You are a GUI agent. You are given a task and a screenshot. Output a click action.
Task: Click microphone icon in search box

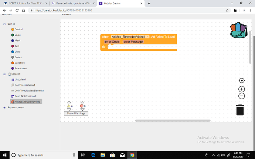click(x=74, y=155)
